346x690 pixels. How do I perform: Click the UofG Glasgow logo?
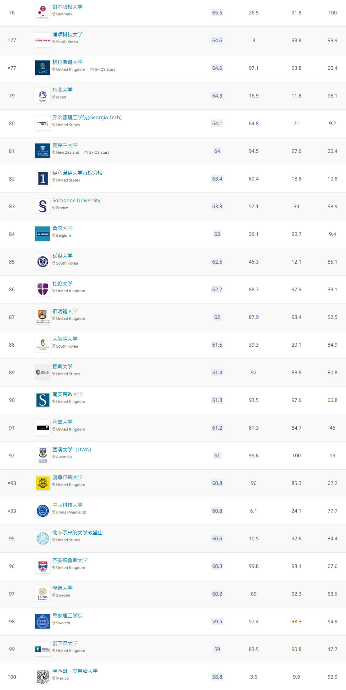point(43,68)
